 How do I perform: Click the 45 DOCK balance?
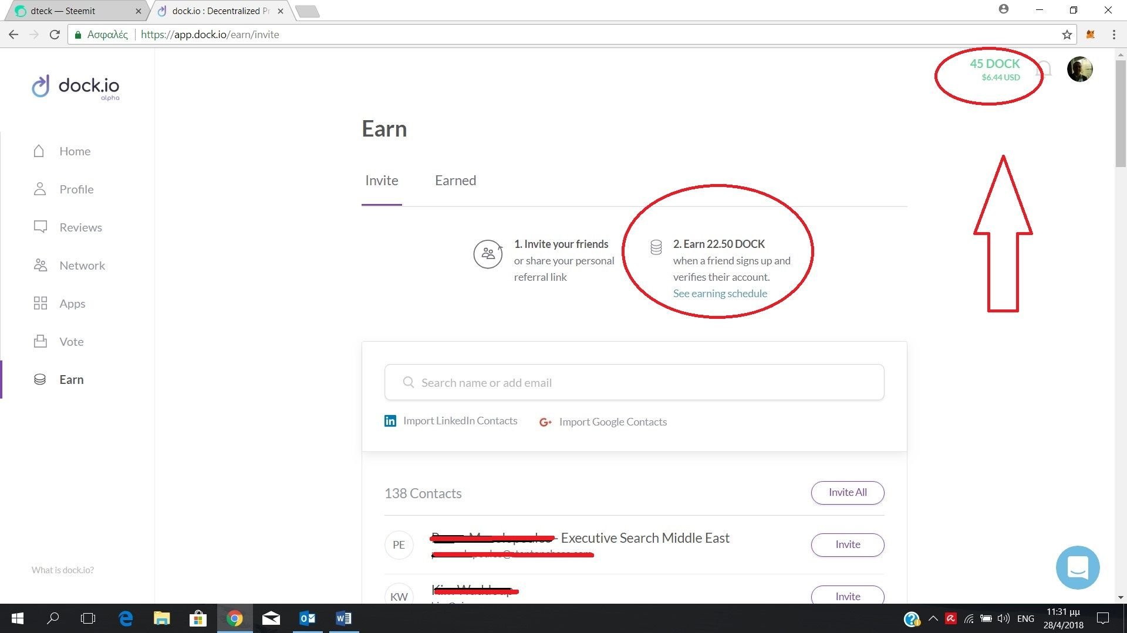click(994, 63)
